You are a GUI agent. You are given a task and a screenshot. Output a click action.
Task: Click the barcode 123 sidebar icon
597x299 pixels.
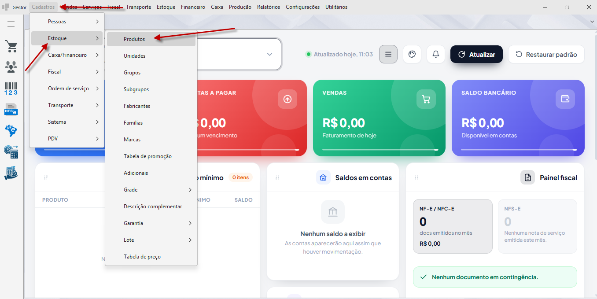(11, 89)
